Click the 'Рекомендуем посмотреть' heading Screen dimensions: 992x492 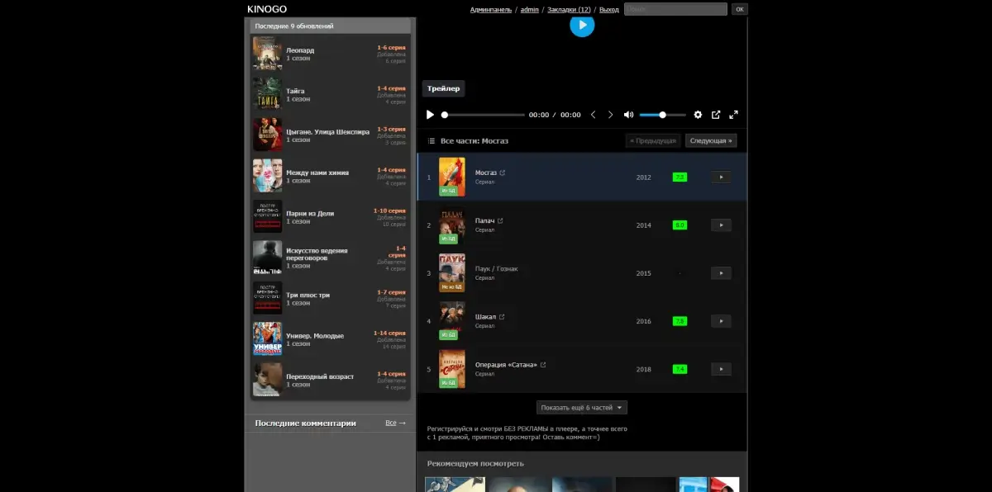(x=475, y=463)
